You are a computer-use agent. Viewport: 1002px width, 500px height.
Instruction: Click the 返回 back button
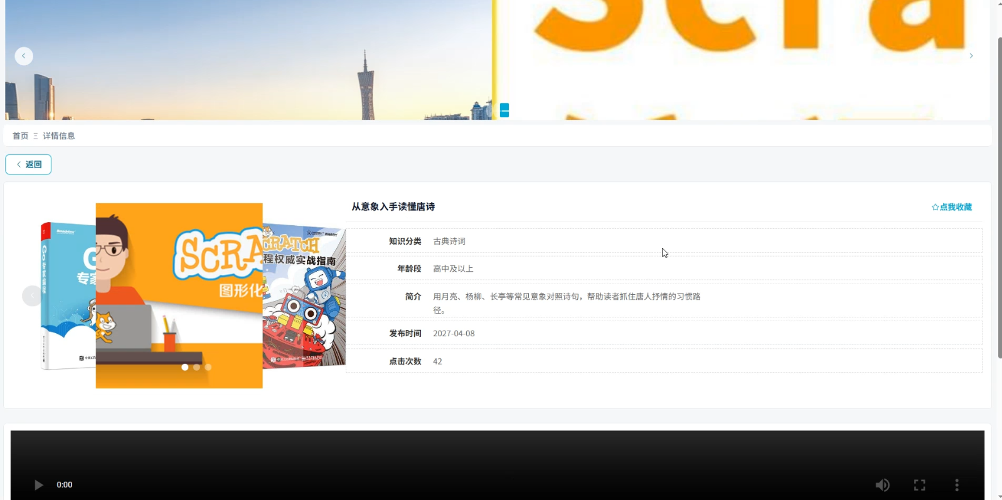(28, 164)
